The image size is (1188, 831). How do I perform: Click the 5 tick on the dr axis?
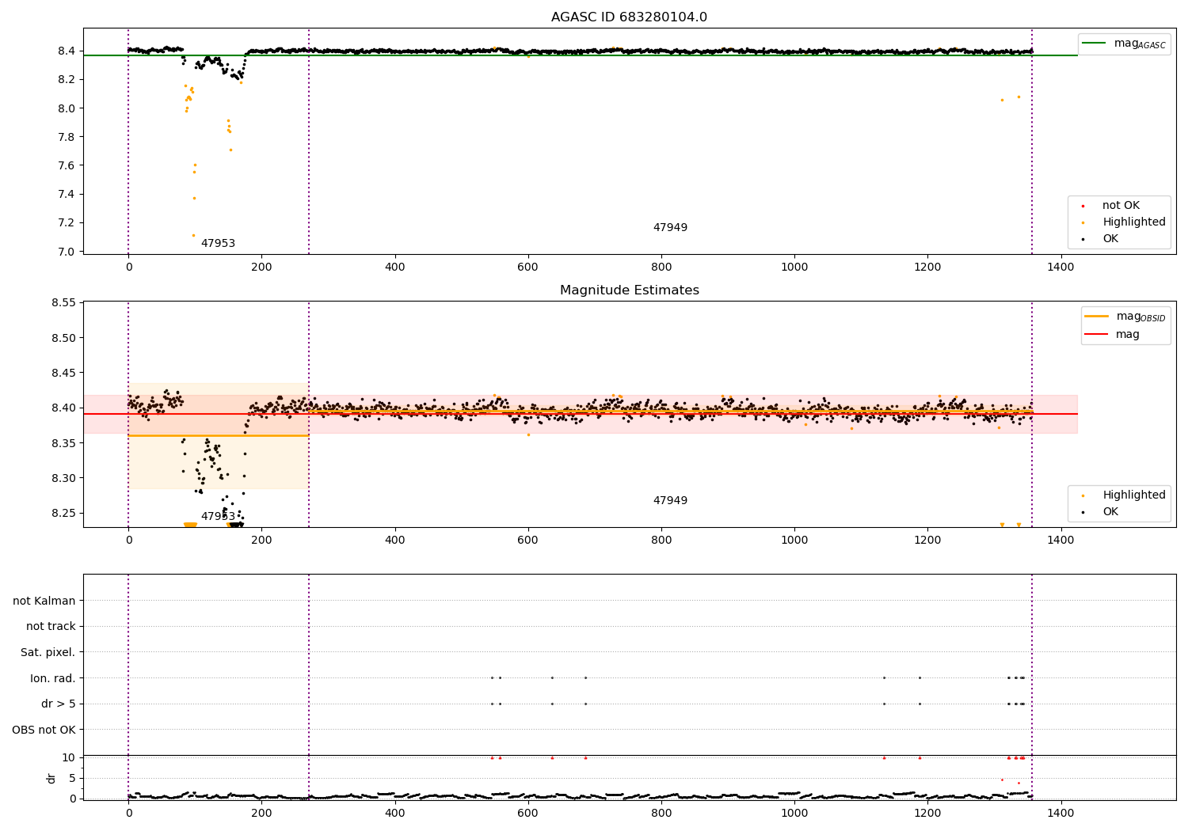pos(73,778)
